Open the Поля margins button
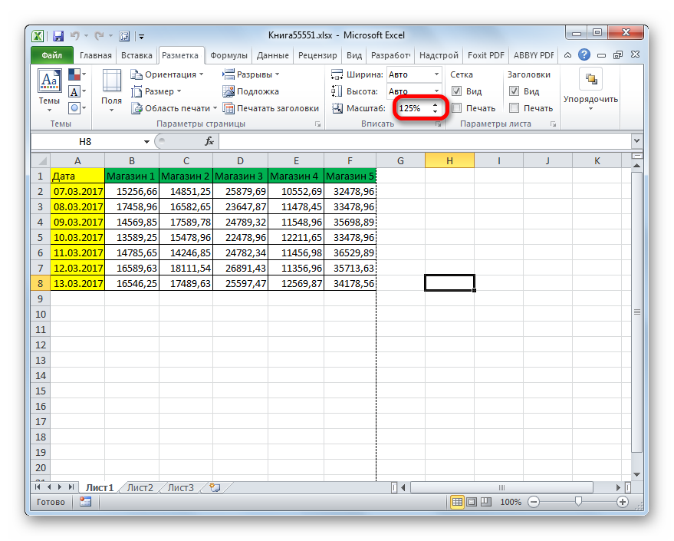 111,91
